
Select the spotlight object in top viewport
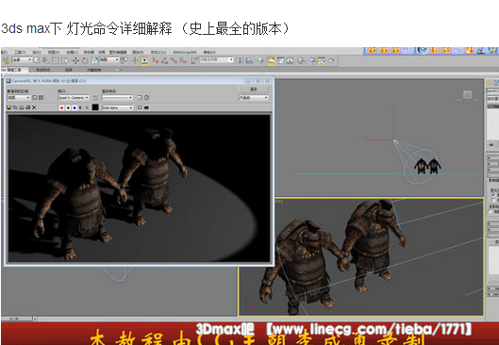tap(394, 140)
